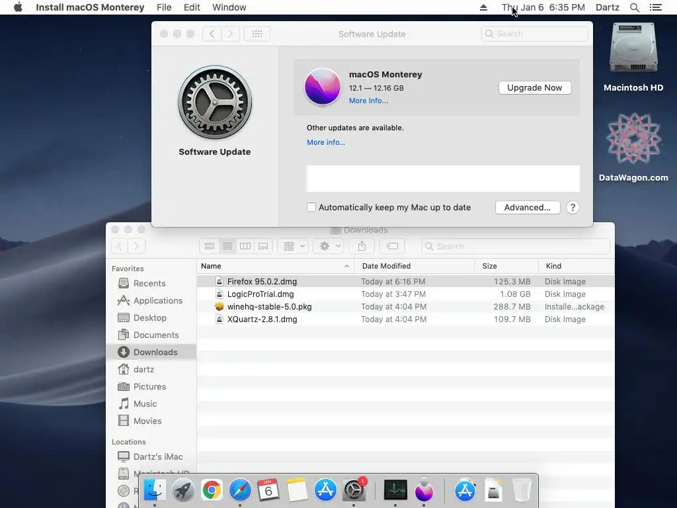Open the Window menu
Screen dimensions: 677x508
pyautogui.click(x=229, y=7)
